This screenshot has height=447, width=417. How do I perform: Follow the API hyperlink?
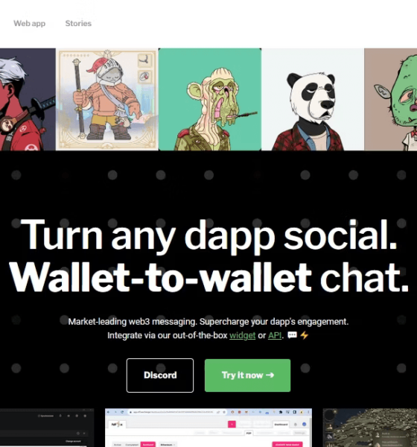coord(275,335)
